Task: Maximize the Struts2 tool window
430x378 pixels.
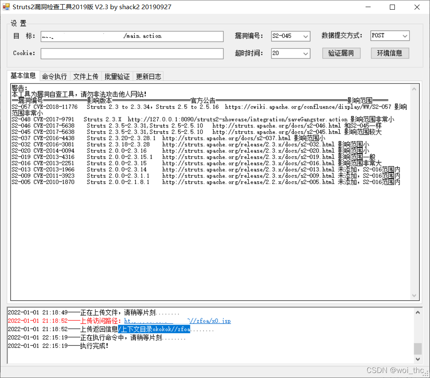Action: point(392,7)
